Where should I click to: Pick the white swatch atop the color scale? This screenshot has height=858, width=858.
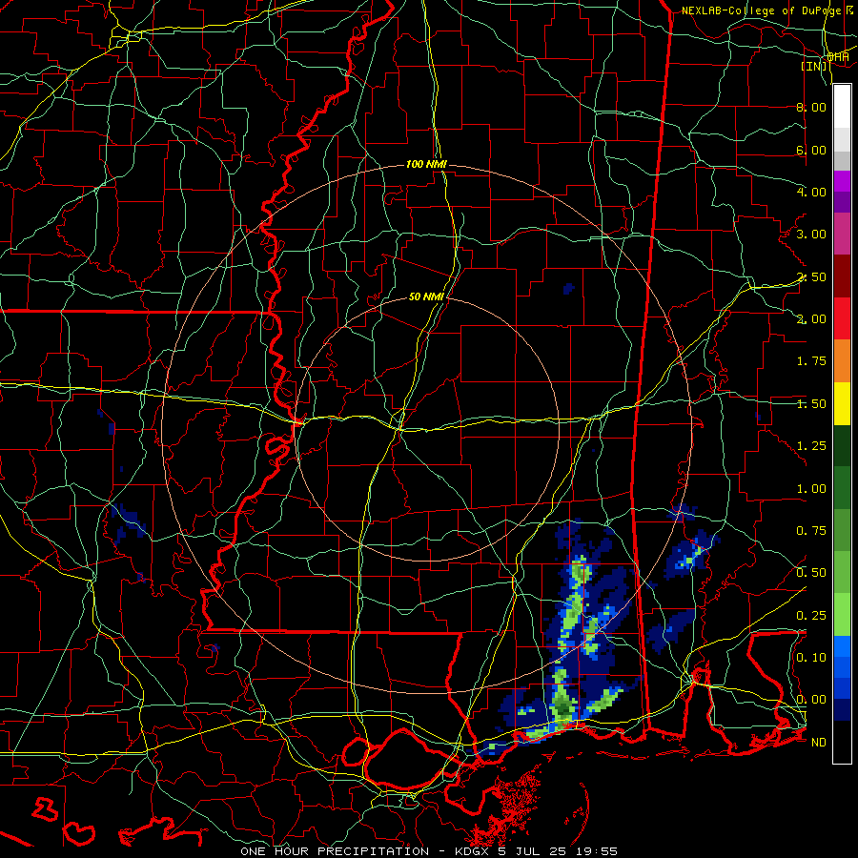pos(842,107)
